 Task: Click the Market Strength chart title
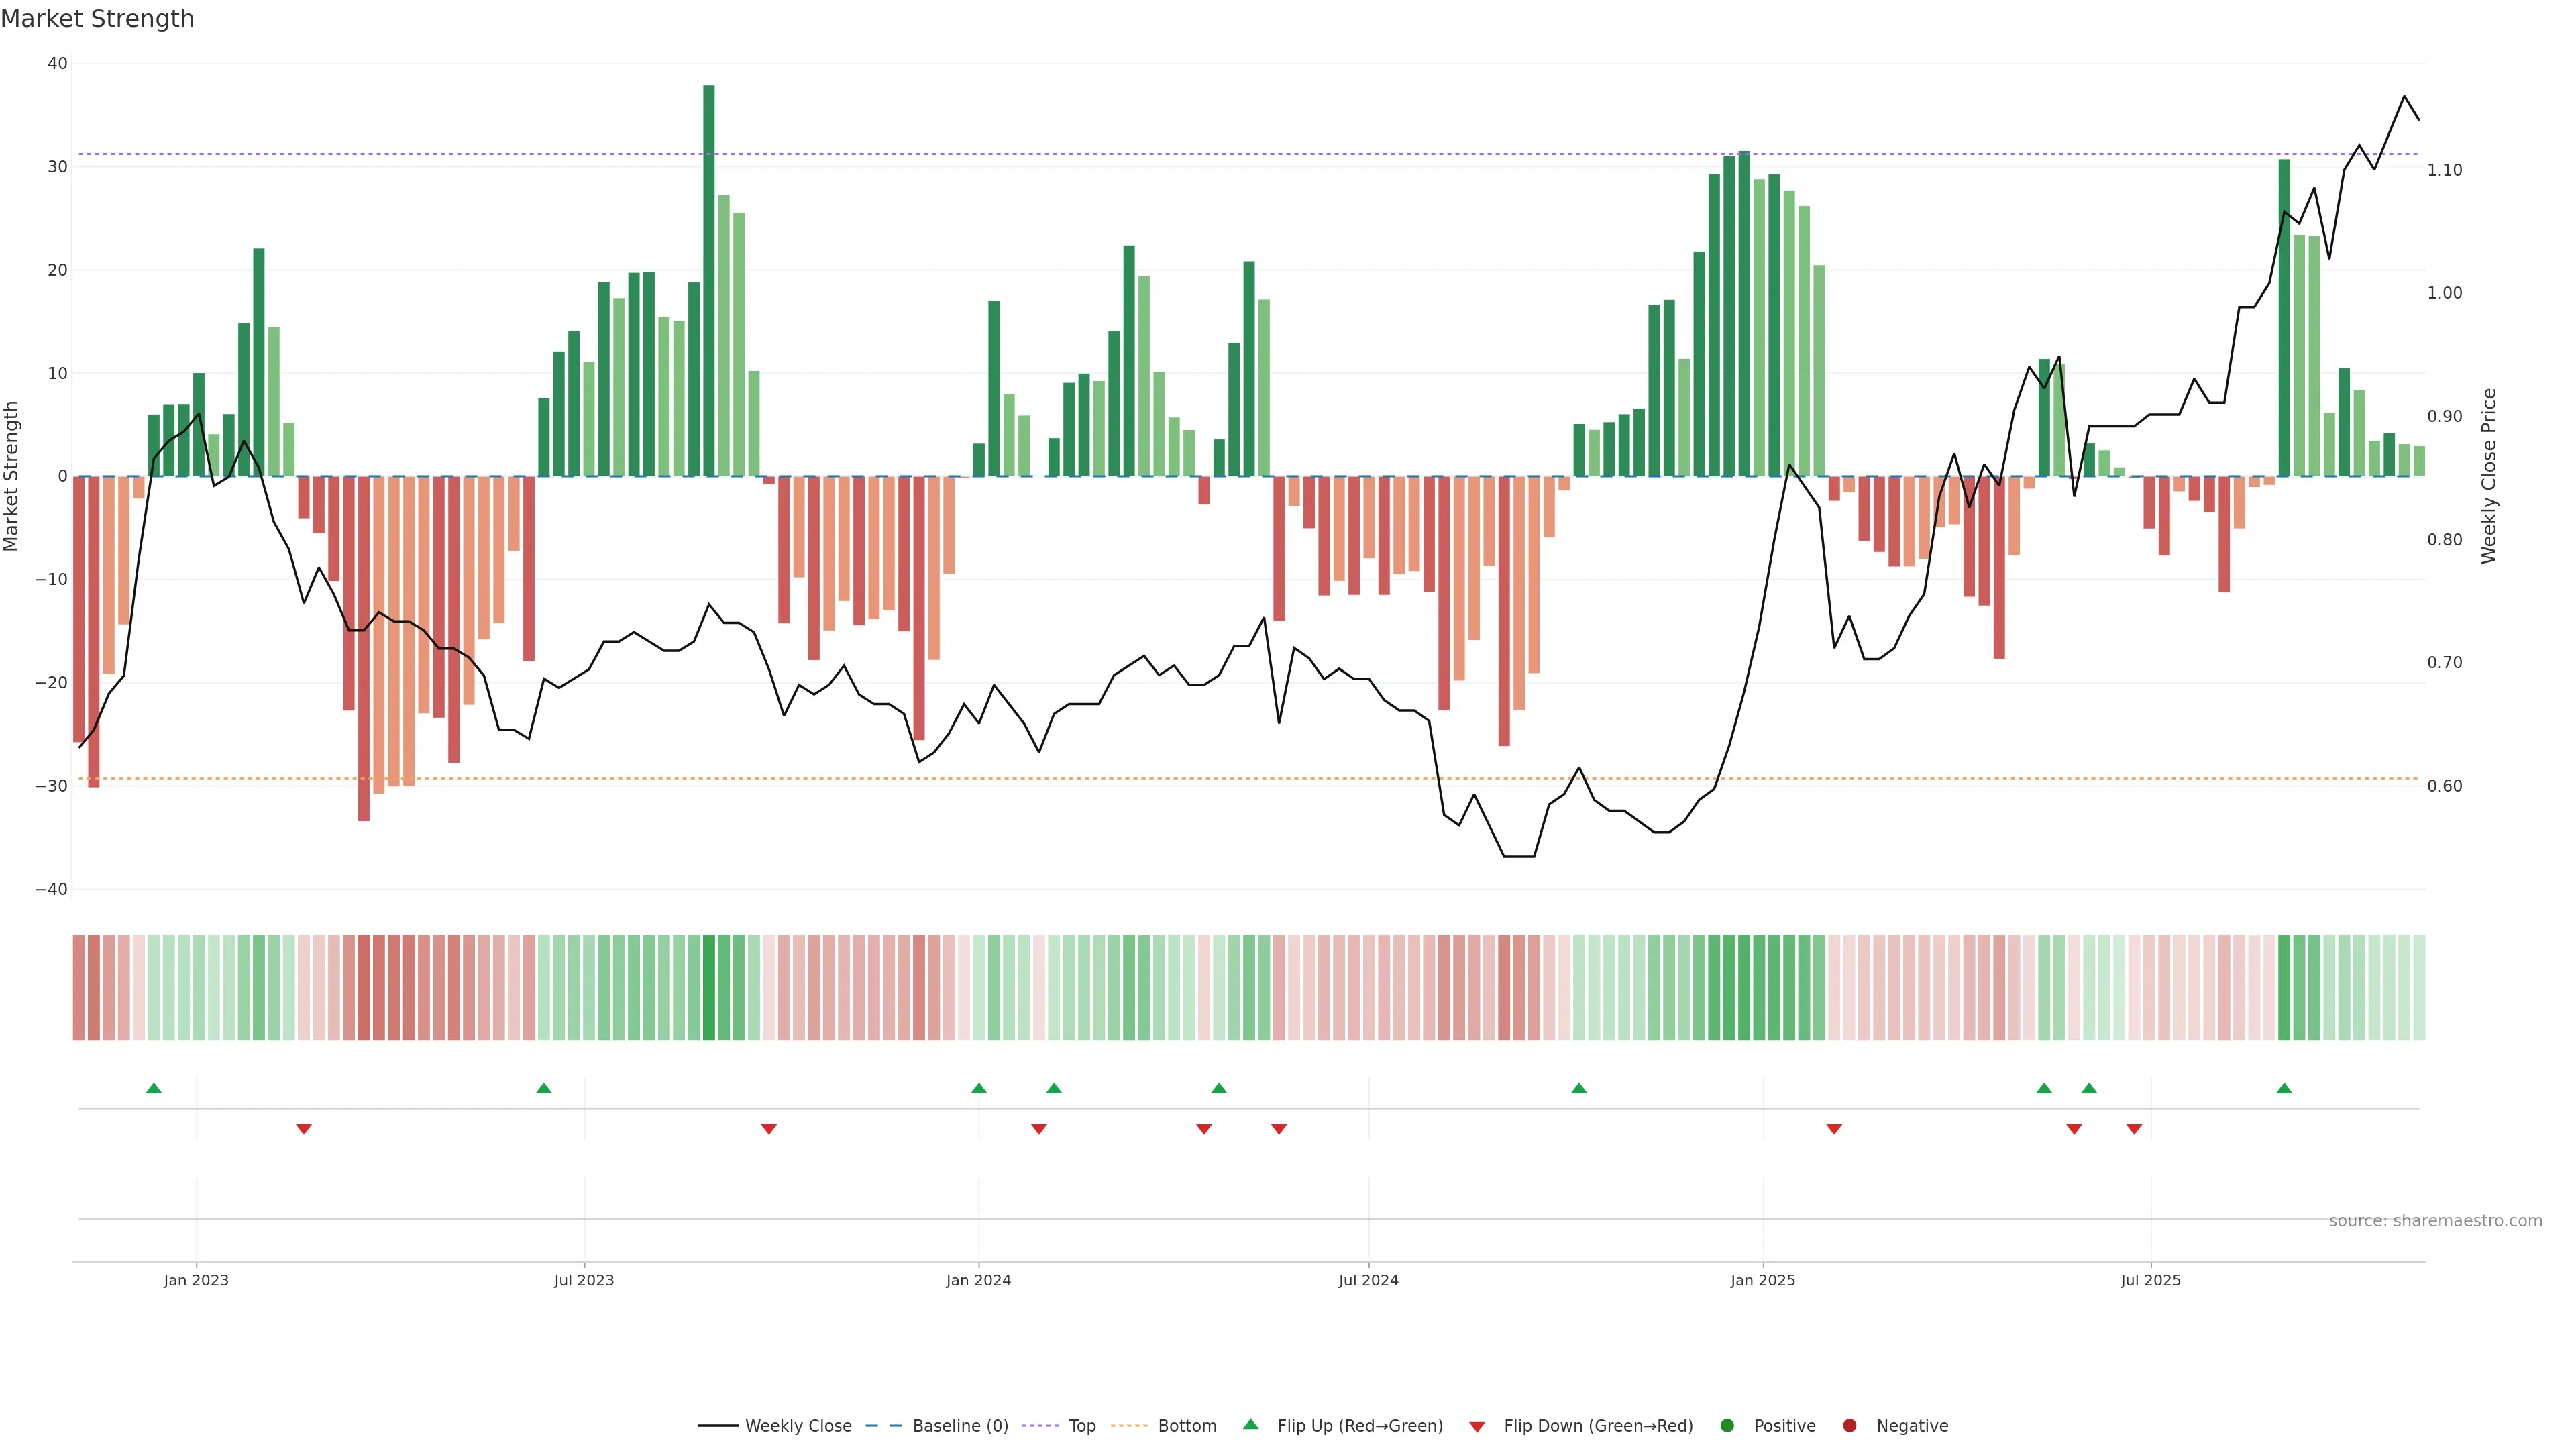tap(97, 19)
